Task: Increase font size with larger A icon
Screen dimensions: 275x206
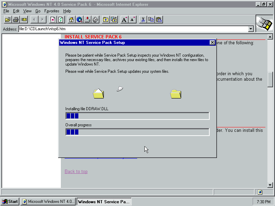Action: pos(124,20)
